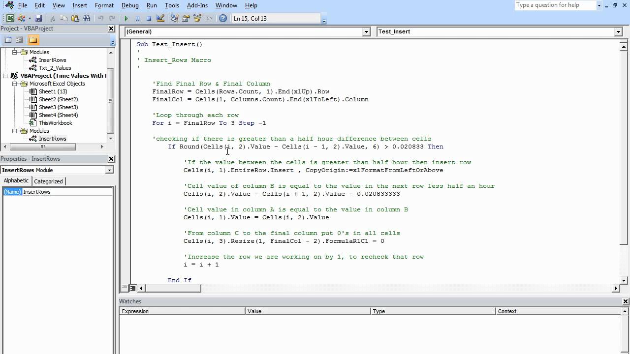Collapse Modules folder containing Txt_2_Values
The image size is (630, 354).
tap(15, 52)
